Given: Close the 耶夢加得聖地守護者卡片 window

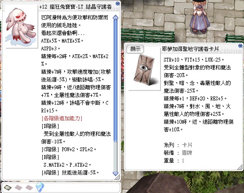Looking at the screenshot, I should point(240,46).
